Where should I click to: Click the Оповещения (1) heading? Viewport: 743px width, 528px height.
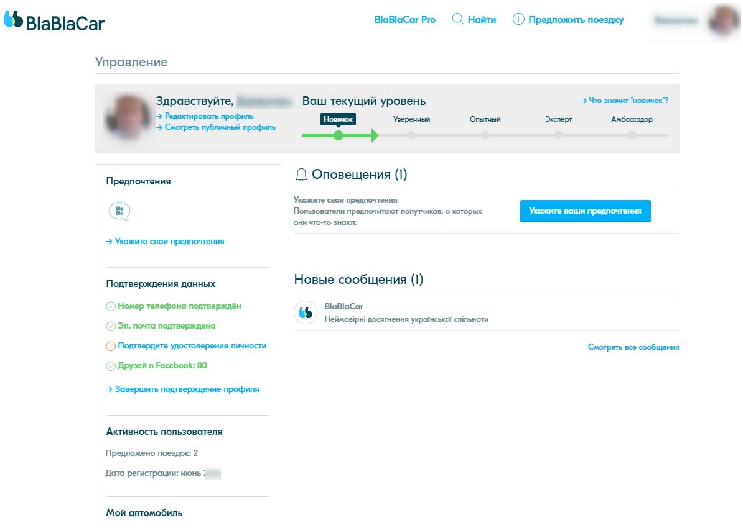point(359,175)
